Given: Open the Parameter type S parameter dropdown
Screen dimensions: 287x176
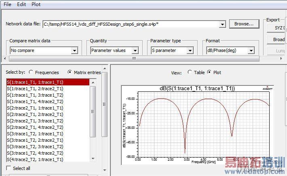Looking at the screenshot, I should (172, 50).
